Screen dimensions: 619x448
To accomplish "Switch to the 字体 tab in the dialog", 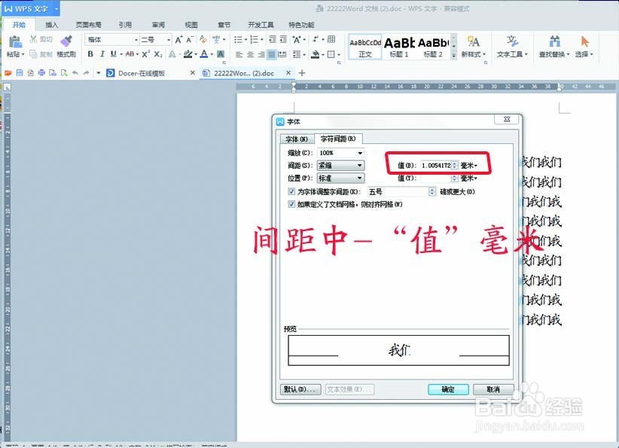I will (x=297, y=138).
